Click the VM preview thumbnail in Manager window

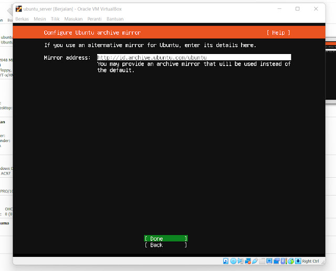331,71
